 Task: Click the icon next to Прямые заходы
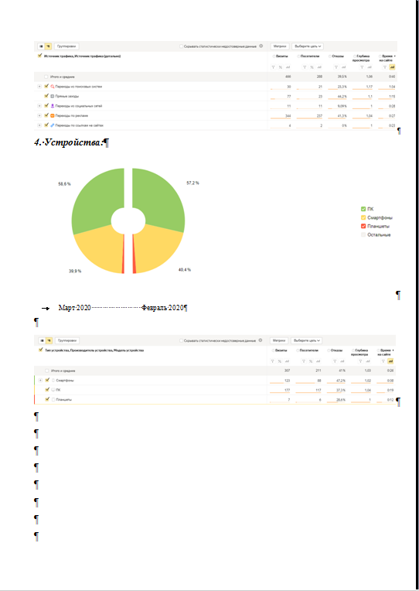[53, 96]
